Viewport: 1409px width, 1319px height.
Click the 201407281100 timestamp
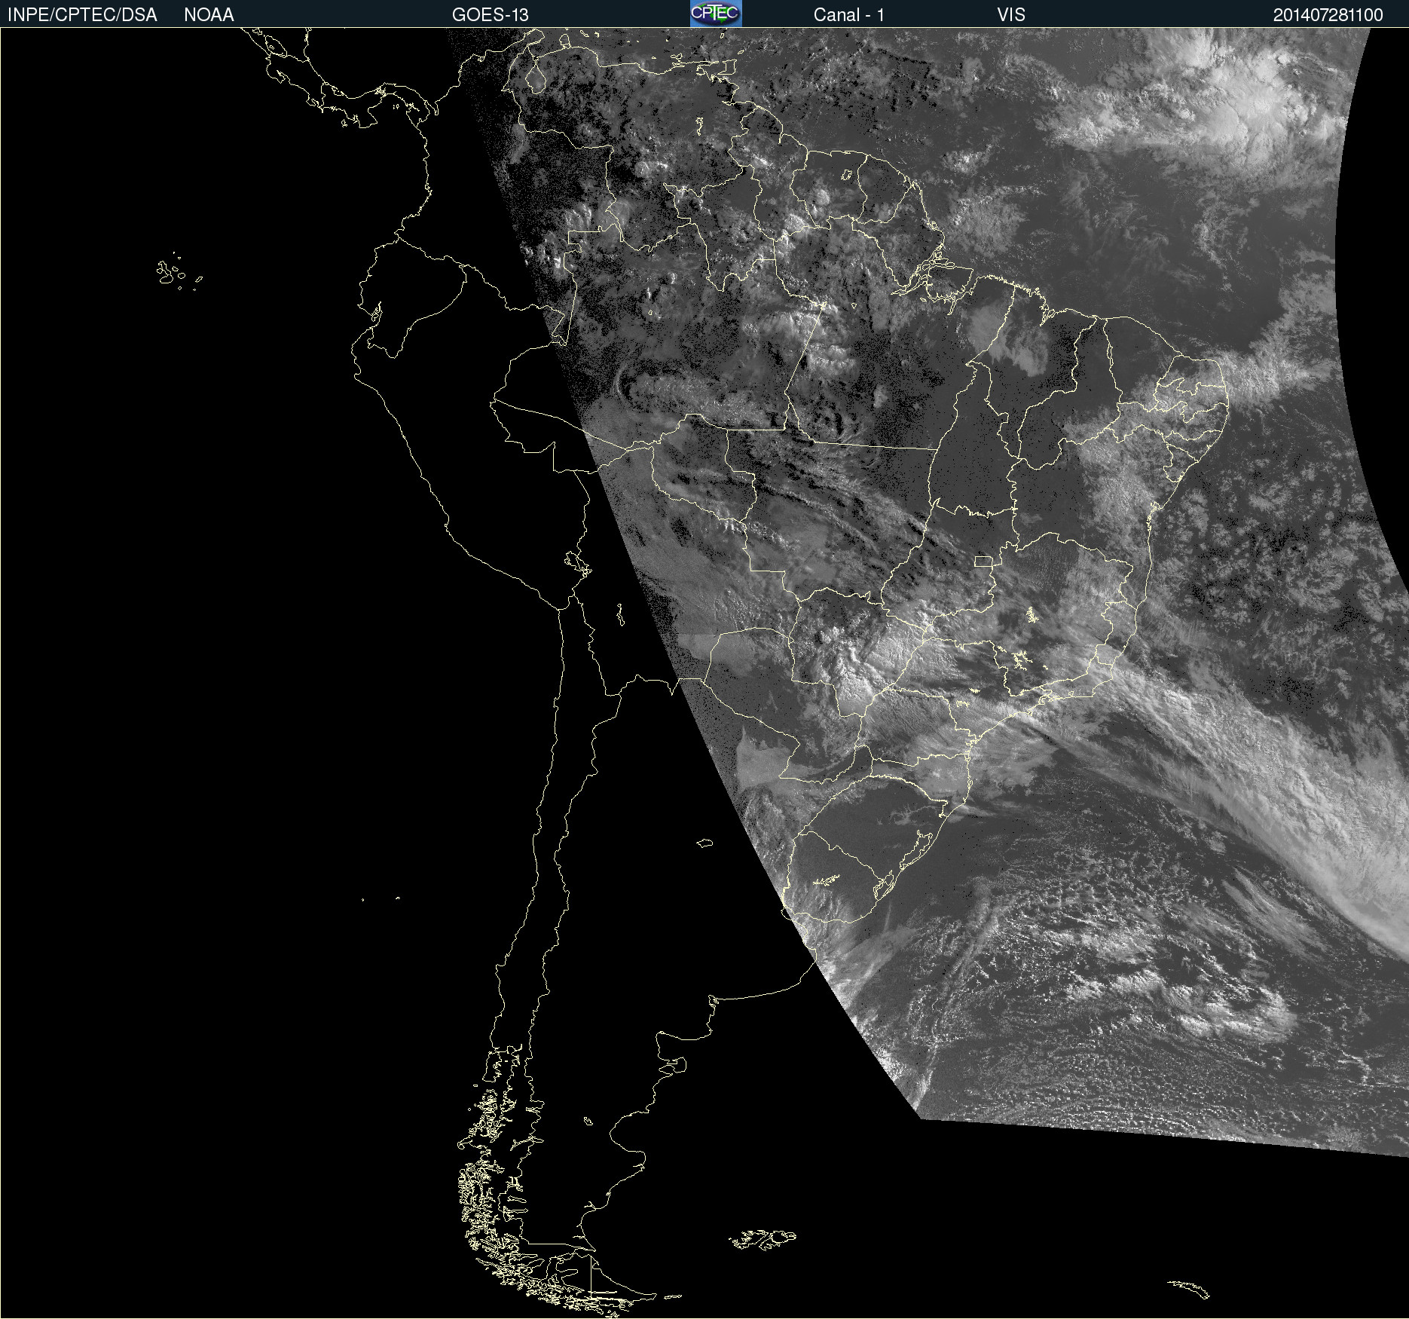[x=1328, y=15]
